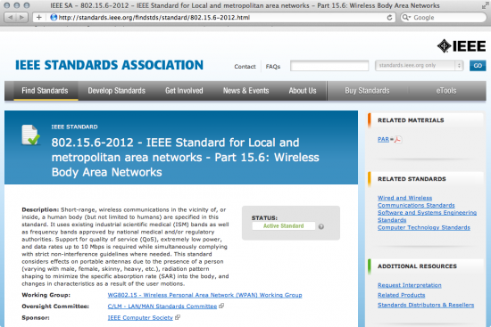Click the Active Standard status box
The height and width of the screenshot is (327, 491).
tap(283, 226)
